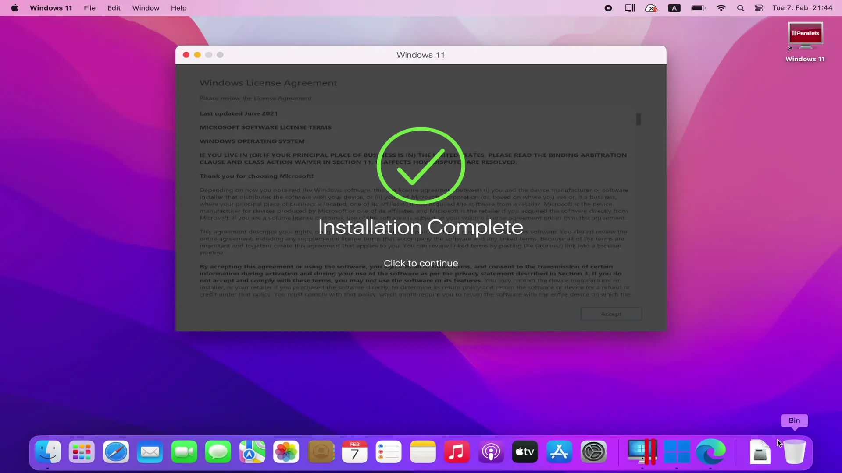Open Parallels Desktop from the Dock
The width and height of the screenshot is (842, 473).
point(642,452)
